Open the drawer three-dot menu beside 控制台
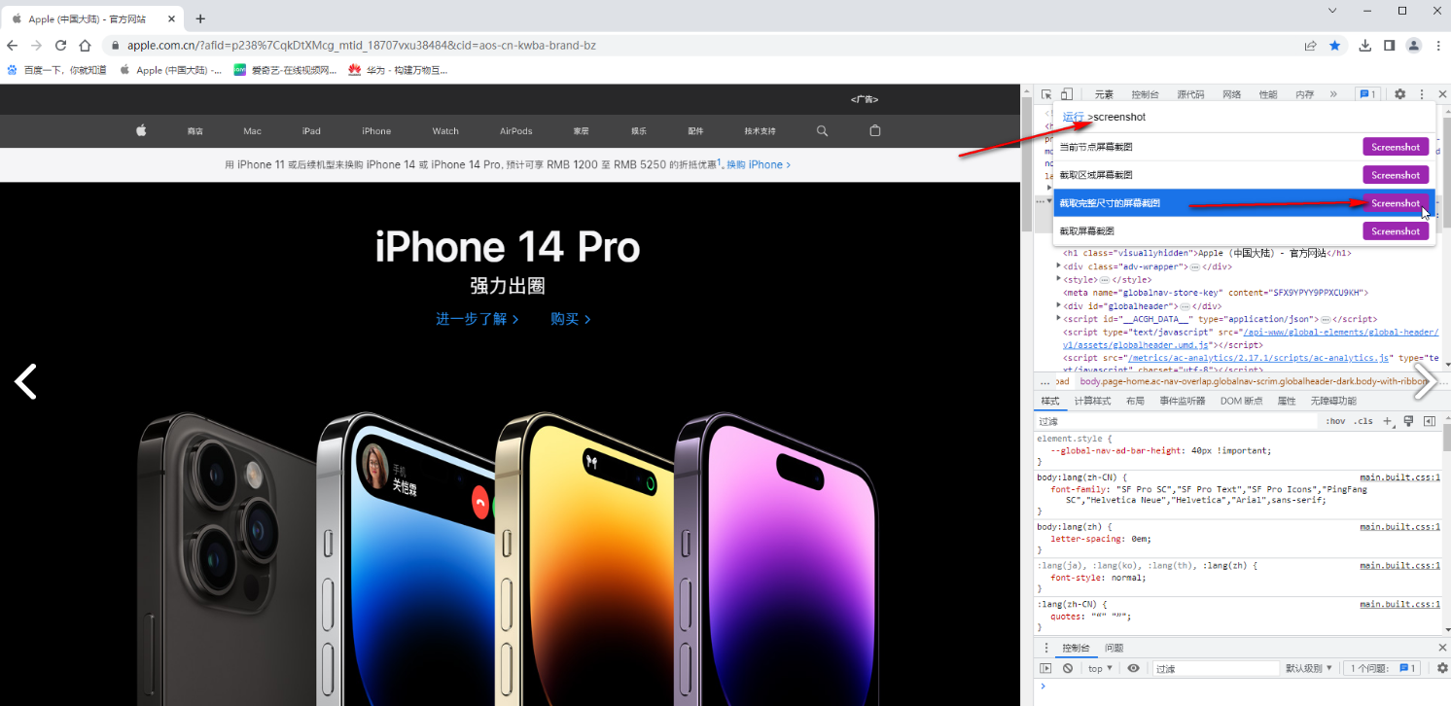The height and width of the screenshot is (706, 1451). click(1046, 648)
